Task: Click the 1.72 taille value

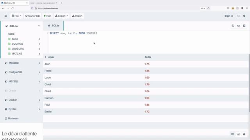Action: pos(147,112)
